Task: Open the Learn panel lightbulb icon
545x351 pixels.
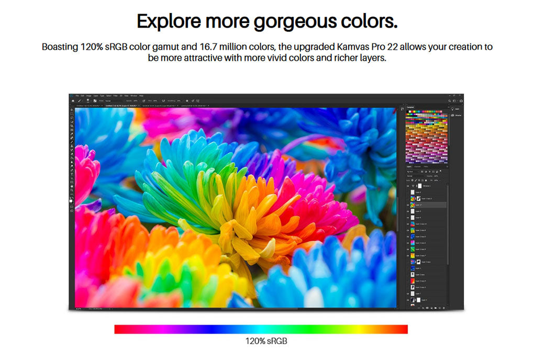Action: point(452,109)
